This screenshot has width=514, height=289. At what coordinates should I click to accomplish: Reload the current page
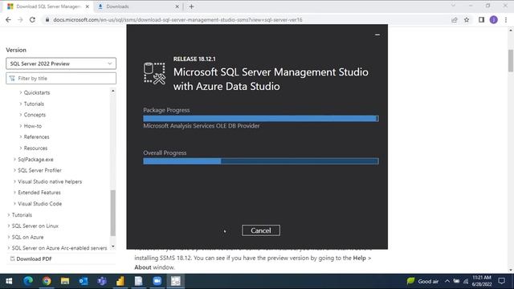click(x=32, y=19)
